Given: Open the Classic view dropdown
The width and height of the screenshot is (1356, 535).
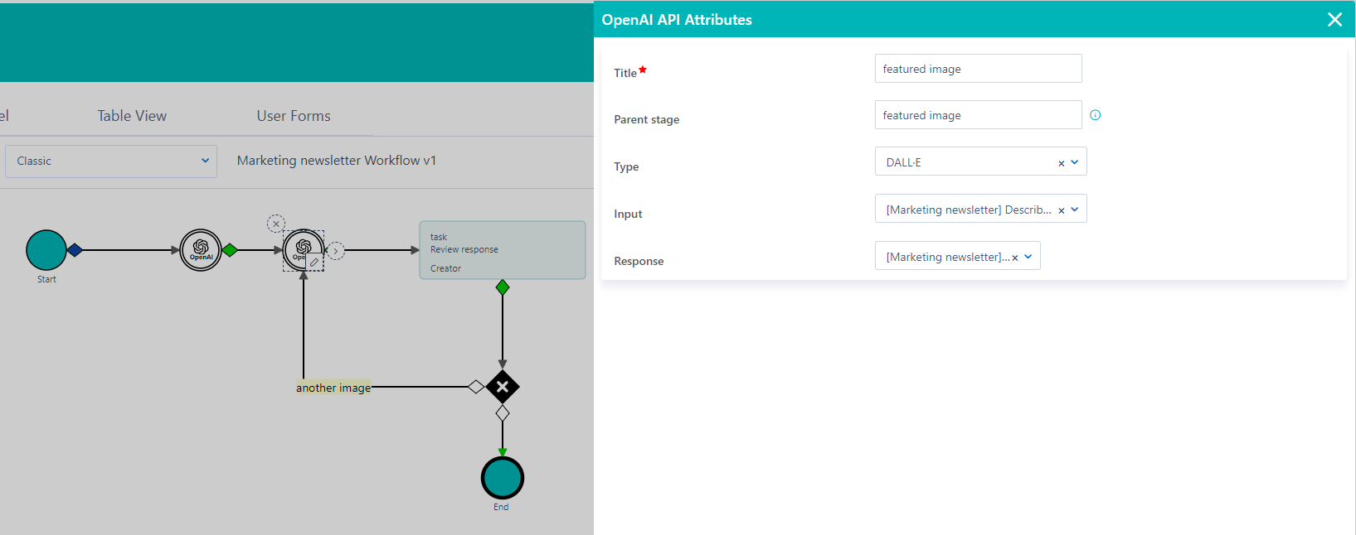Looking at the screenshot, I should pyautogui.click(x=111, y=161).
